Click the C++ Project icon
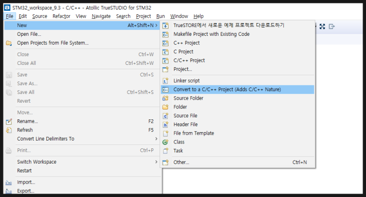366x197 pixels. pos(166,43)
